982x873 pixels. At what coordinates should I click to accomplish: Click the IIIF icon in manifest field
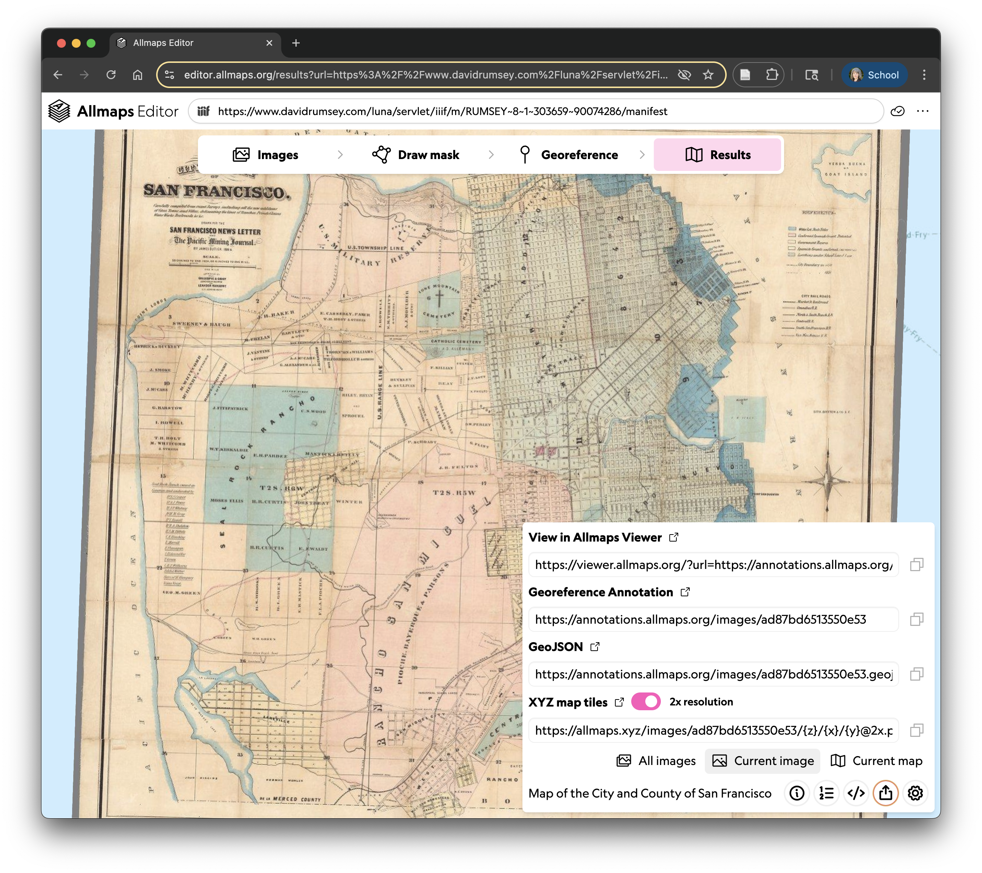204,111
